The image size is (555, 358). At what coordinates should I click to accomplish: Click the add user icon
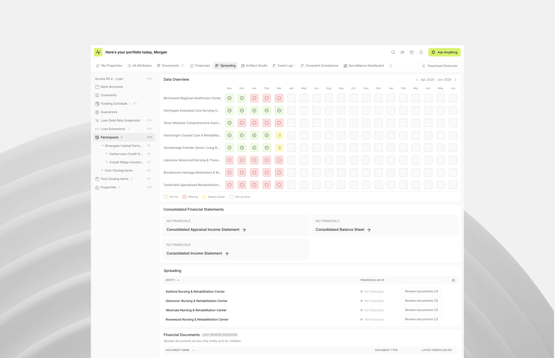click(x=402, y=52)
